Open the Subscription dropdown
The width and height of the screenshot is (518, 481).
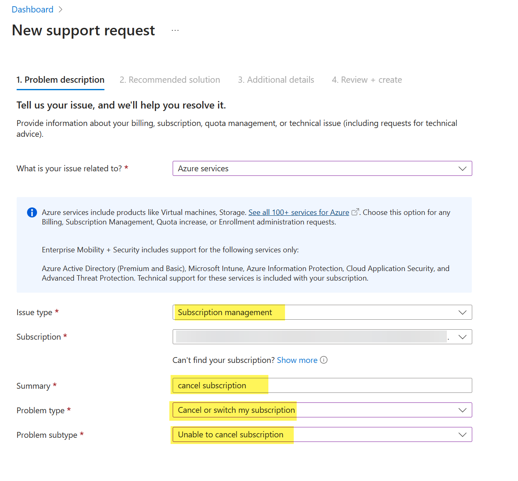click(322, 337)
